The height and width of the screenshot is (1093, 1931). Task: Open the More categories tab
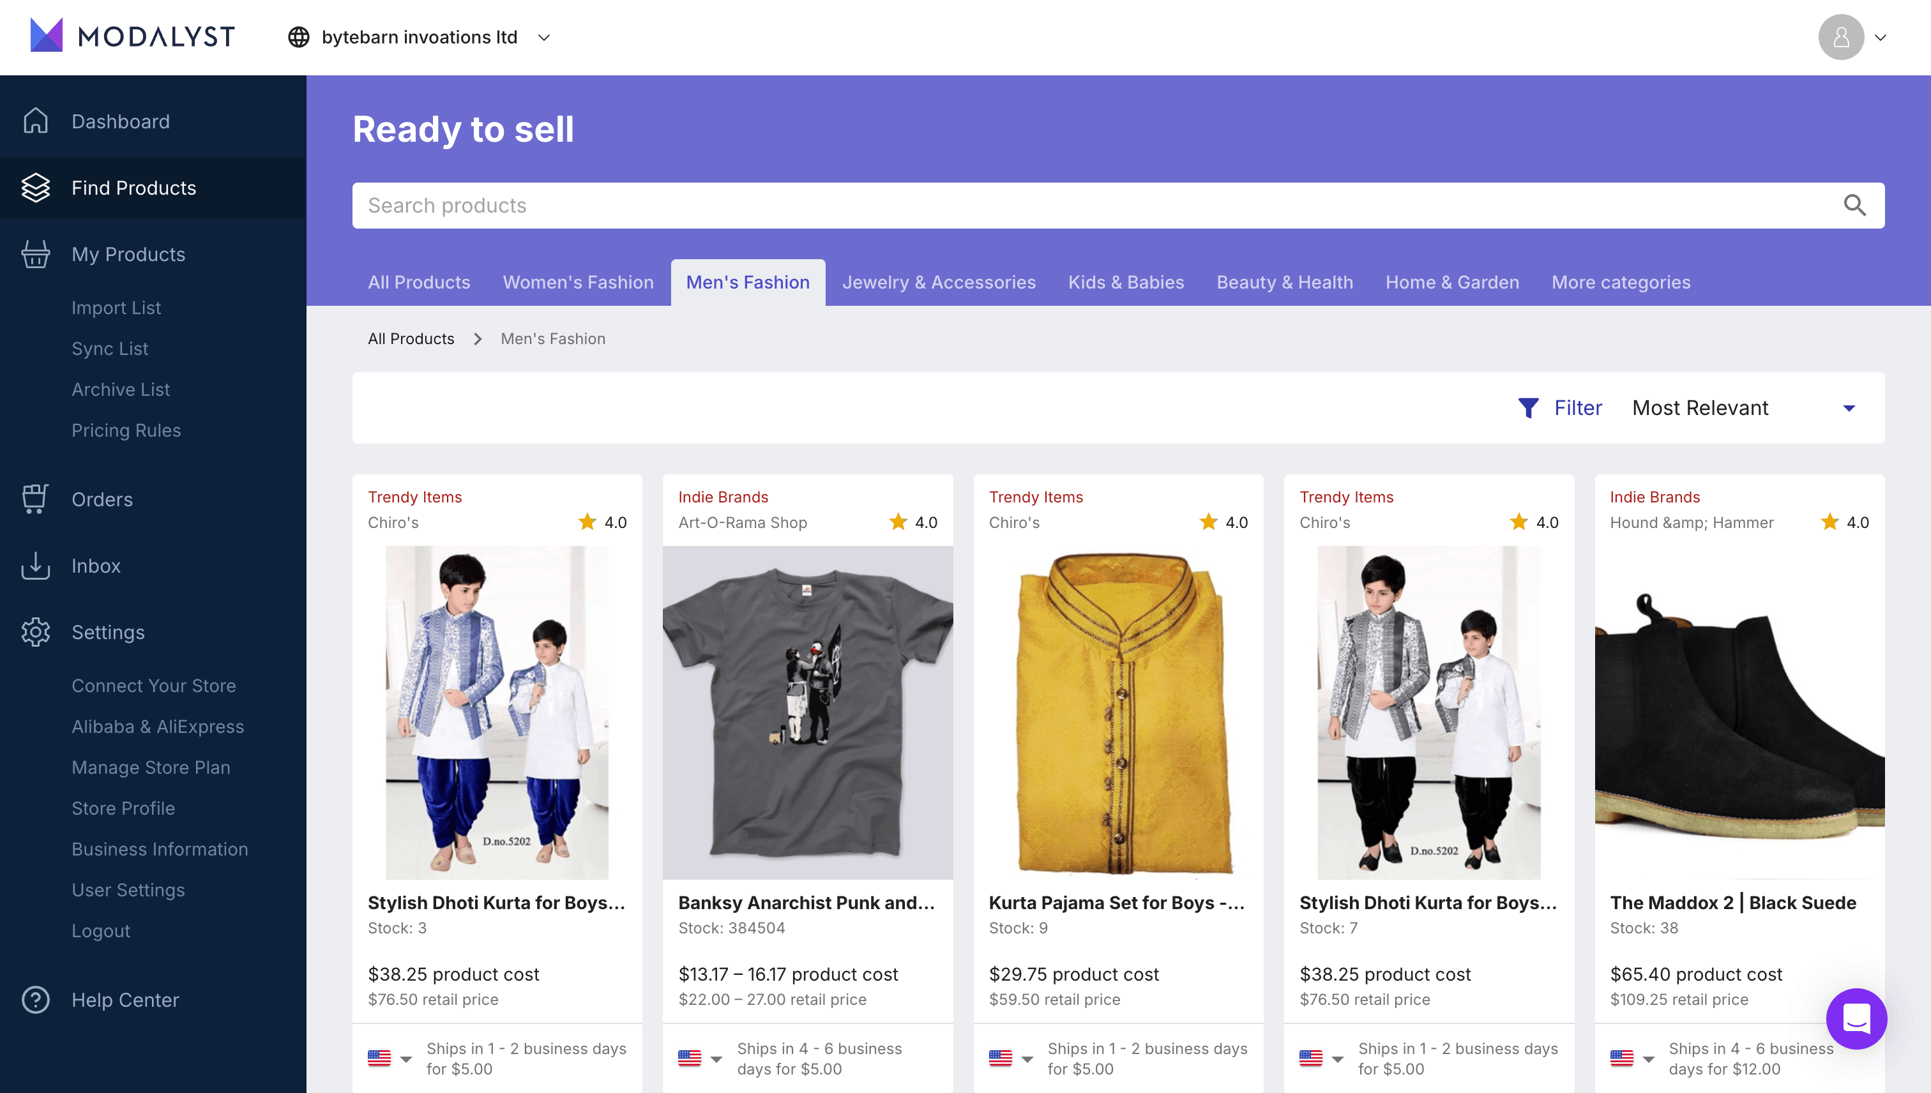pos(1620,282)
